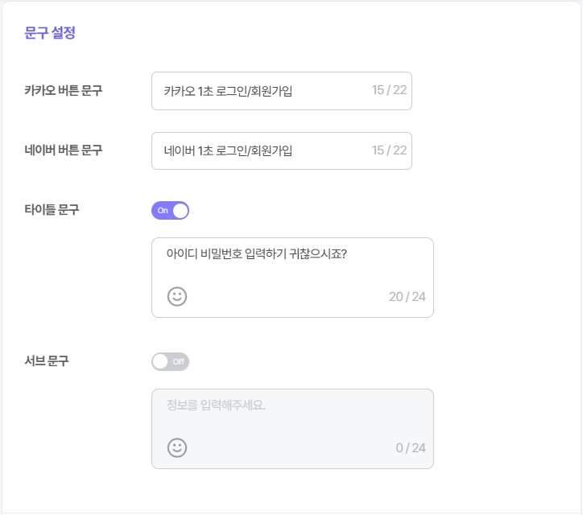
Task: Open the emoji picker for title text
Action: [177, 296]
